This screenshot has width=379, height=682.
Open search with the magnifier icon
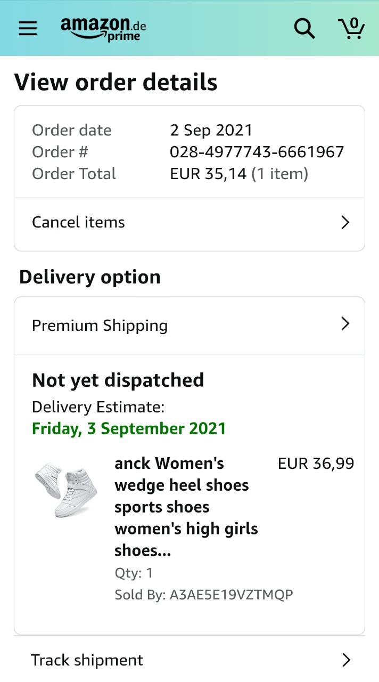(304, 28)
